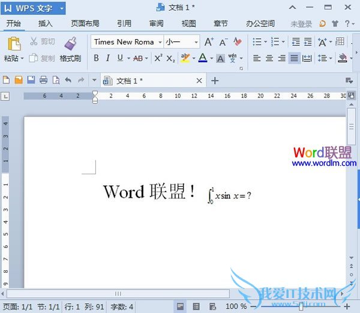This screenshot has height=313, width=360.
Task: Toggle subscript X₂ formatting
Action: (170, 59)
